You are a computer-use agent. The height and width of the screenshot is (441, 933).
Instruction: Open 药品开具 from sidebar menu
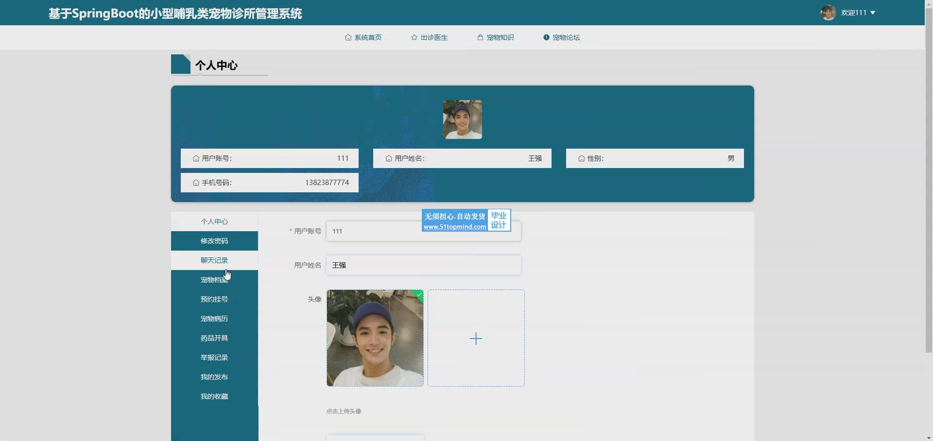[214, 338]
